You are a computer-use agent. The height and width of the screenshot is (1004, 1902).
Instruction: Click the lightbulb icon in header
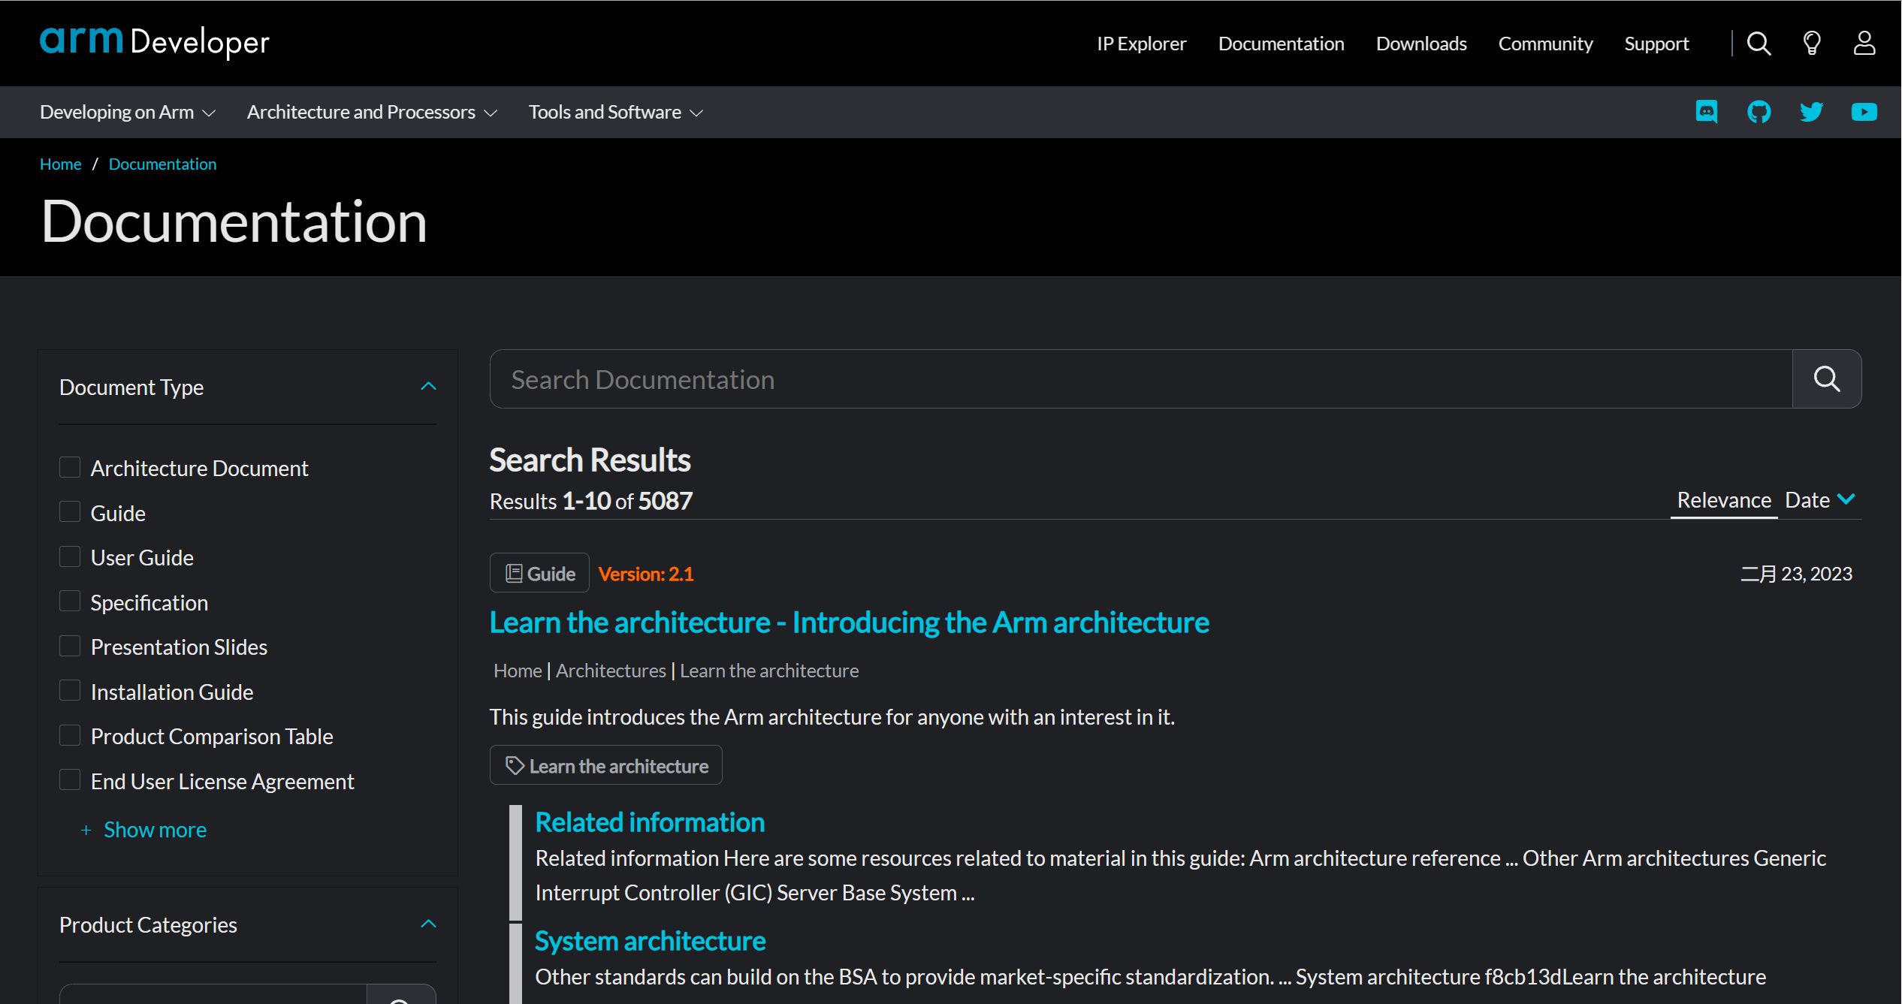1812,44
